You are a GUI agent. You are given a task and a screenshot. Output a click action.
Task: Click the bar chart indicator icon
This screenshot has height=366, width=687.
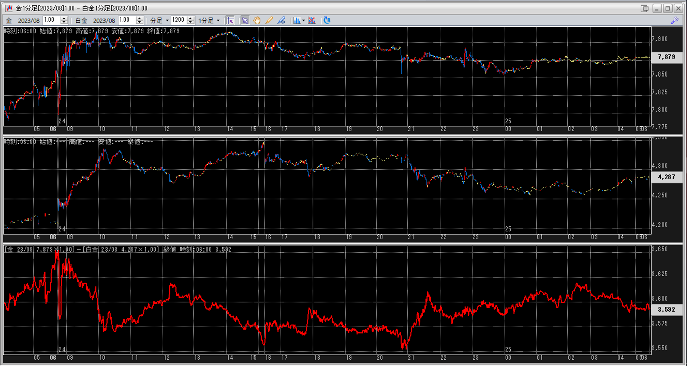tap(297, 20)
